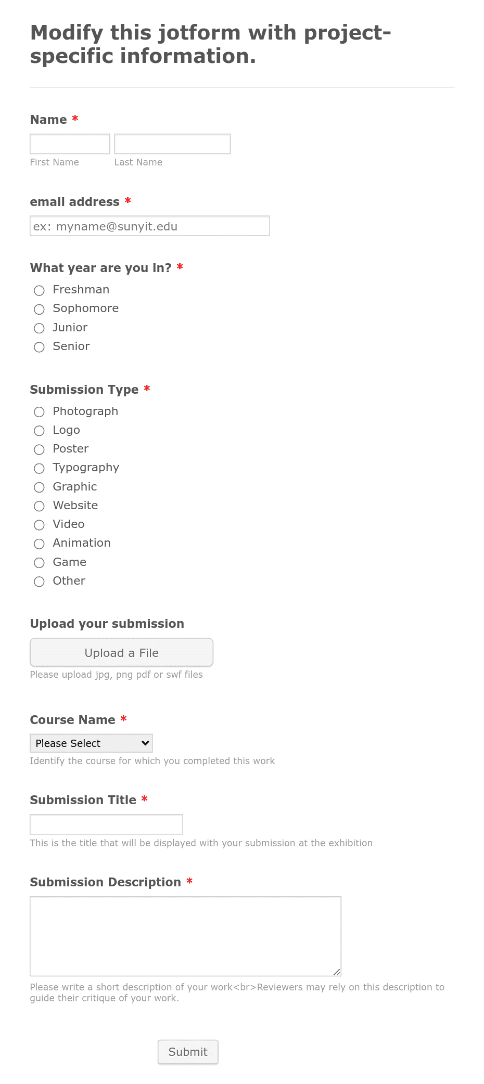Select the Freshman year radio button
484x1084 pixels.
coord(39,290)
